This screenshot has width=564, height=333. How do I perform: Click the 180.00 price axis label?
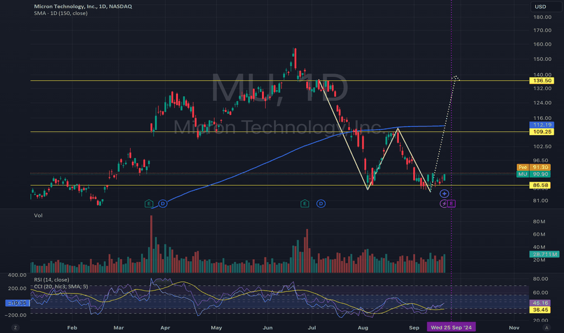click(542, 17)
